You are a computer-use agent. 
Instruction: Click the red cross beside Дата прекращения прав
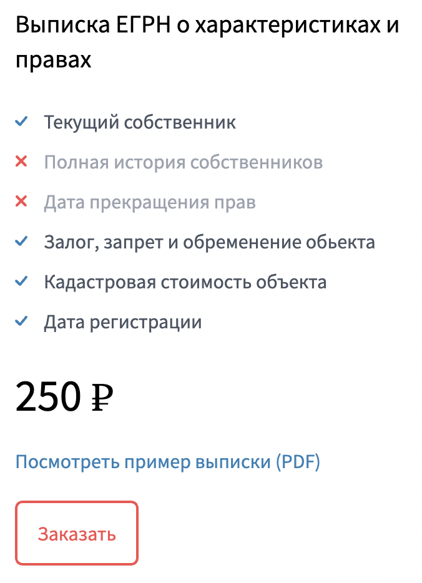tap(21, 202)
